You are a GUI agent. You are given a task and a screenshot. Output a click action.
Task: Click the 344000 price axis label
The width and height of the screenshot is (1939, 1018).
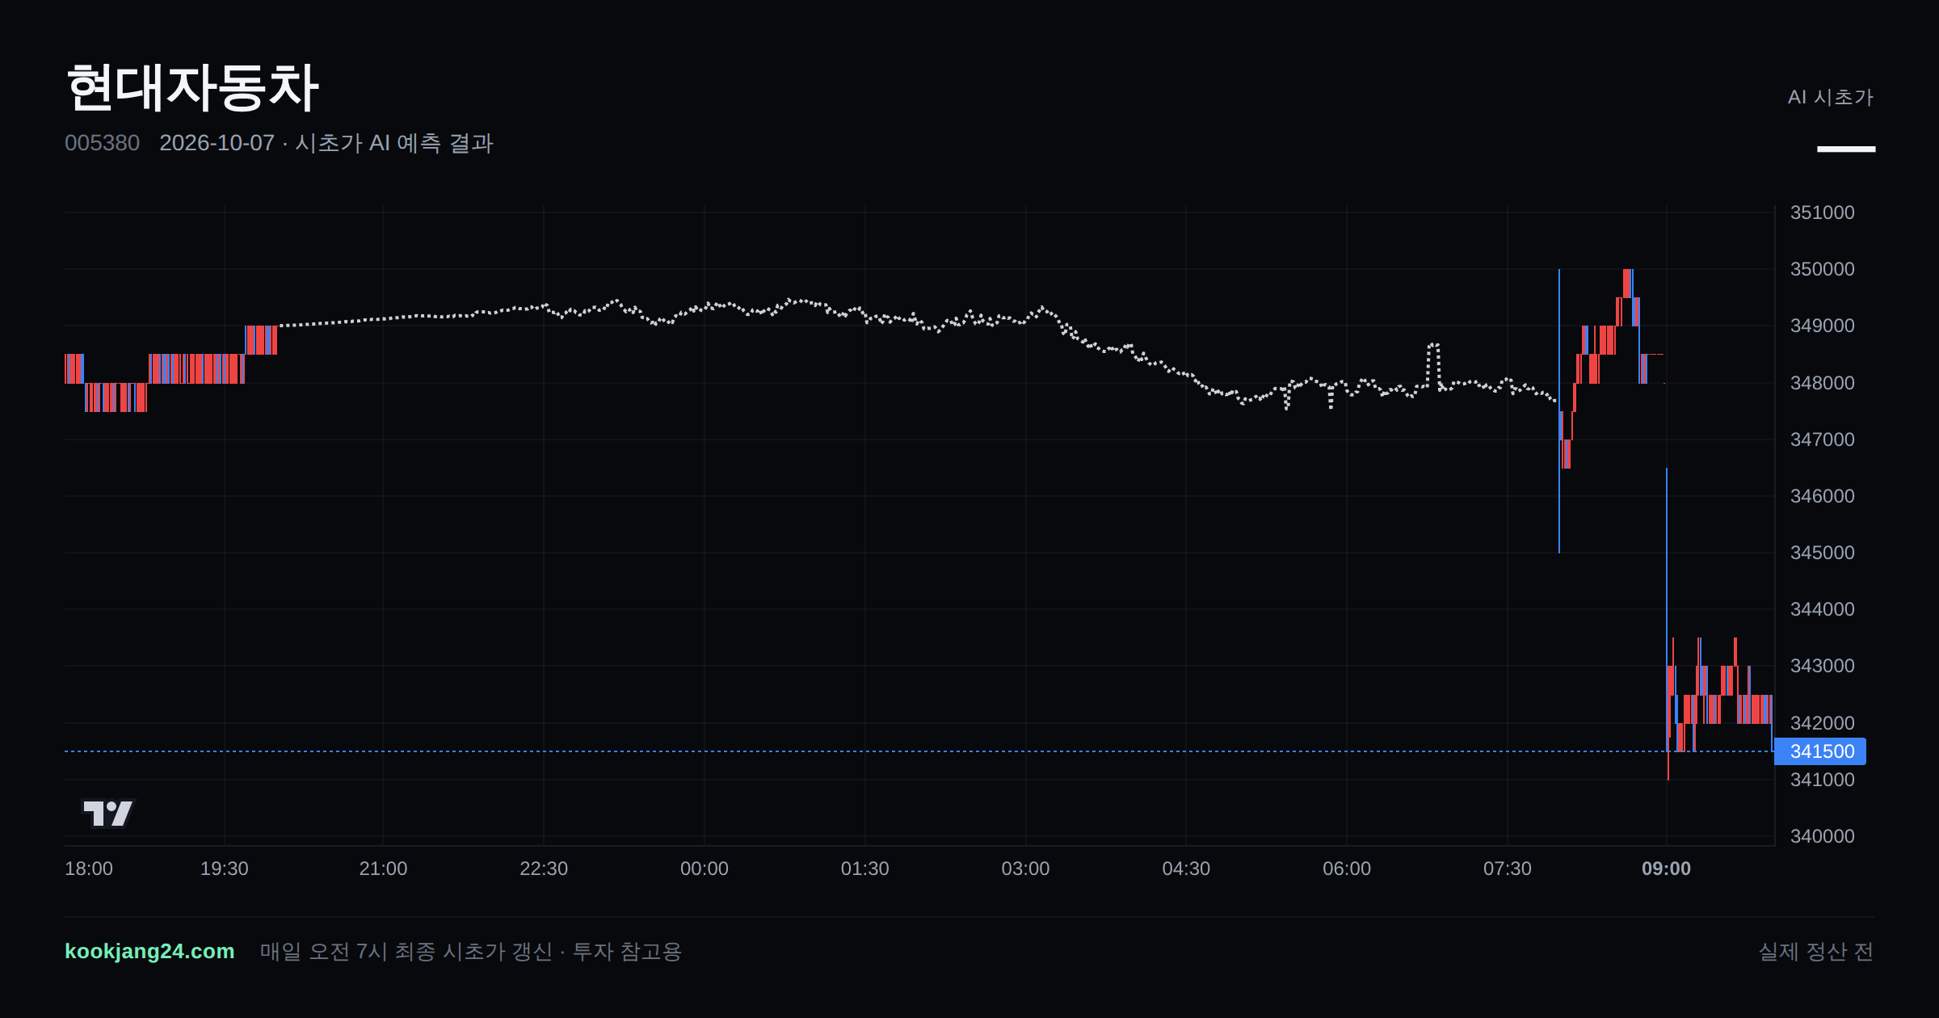pyautogui.click(x=1823, y=609)
